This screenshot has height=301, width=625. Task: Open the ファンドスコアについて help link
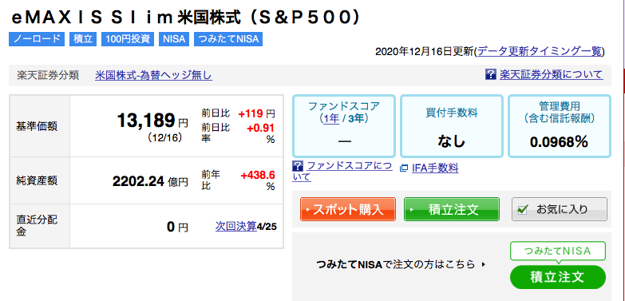pyautogui.click(x=342, y=171)
